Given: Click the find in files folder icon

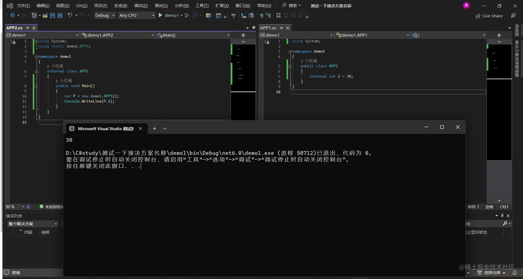Looking at the screenshot, I should point(208,15).
